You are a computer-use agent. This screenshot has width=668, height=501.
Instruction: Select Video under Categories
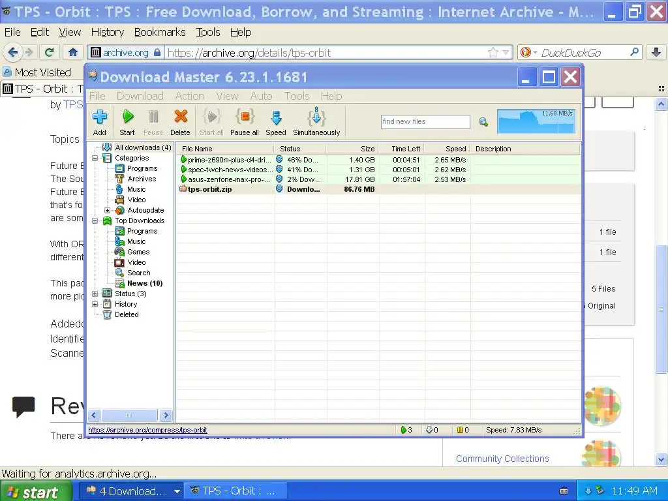coord(136,200)
